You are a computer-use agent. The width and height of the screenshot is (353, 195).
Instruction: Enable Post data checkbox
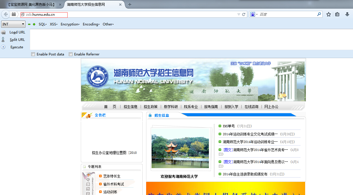click(33, 54)
